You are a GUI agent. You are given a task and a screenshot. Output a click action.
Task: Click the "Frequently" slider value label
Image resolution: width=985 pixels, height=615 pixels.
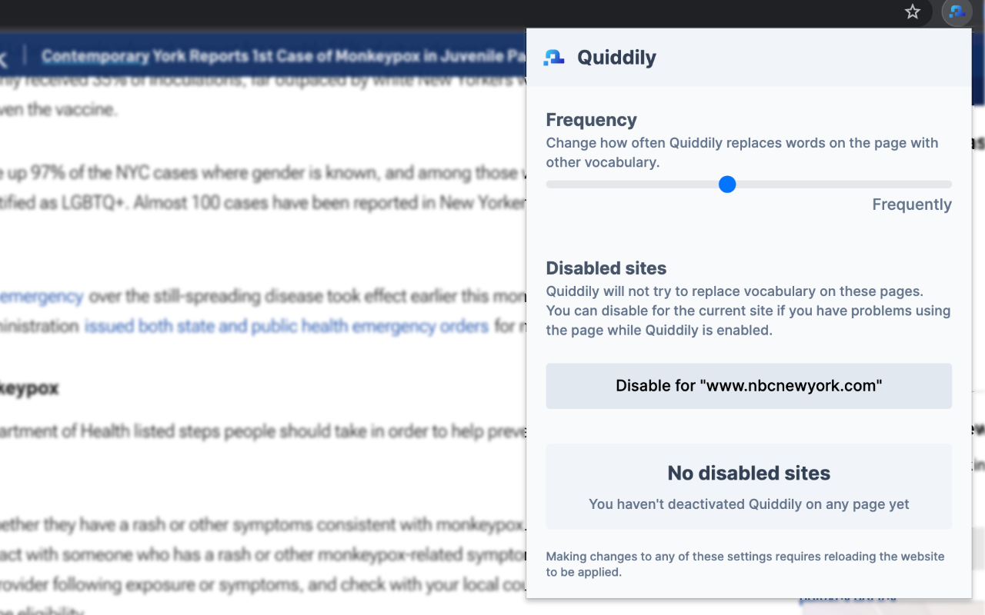912,204
